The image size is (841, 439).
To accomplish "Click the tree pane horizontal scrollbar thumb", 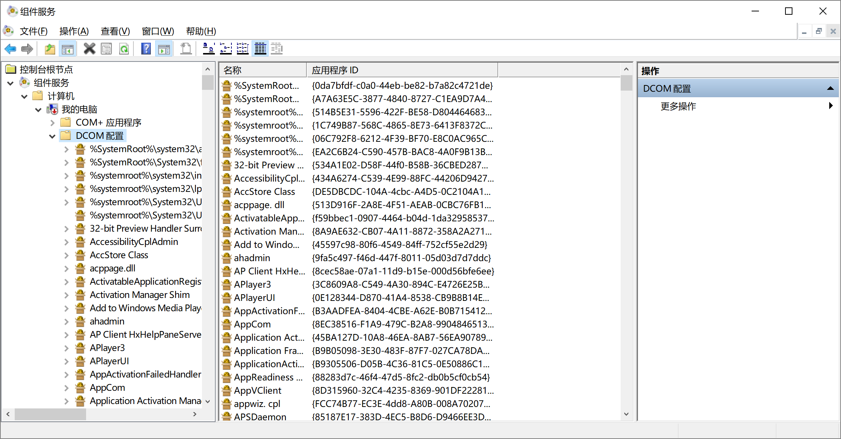I will (x=50, y=414).
